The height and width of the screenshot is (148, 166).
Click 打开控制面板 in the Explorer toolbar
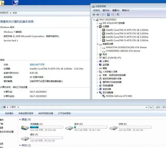tap(65, 114)
